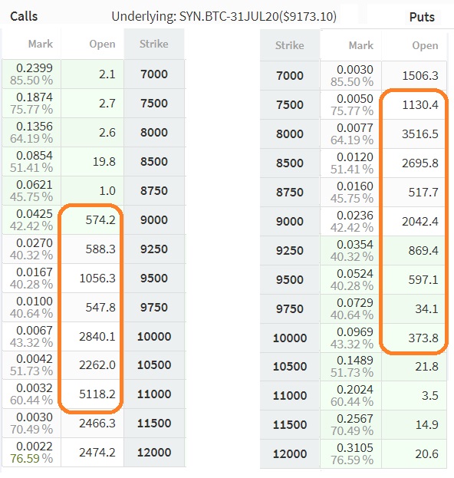Image resolution: width=454 pixels, height=478 pixels.
Task: Select the put open interest 34.1
Action: tap(426, 308)
